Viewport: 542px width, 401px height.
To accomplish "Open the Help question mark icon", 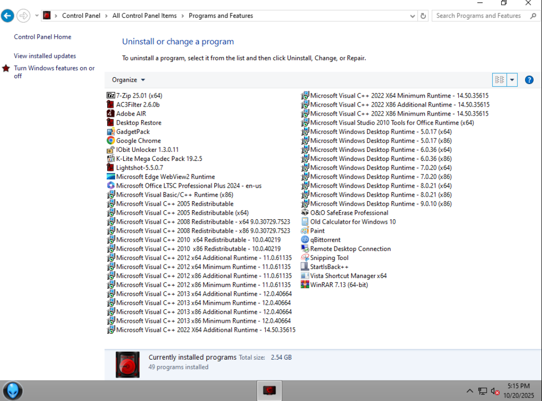I will point(529,80).
